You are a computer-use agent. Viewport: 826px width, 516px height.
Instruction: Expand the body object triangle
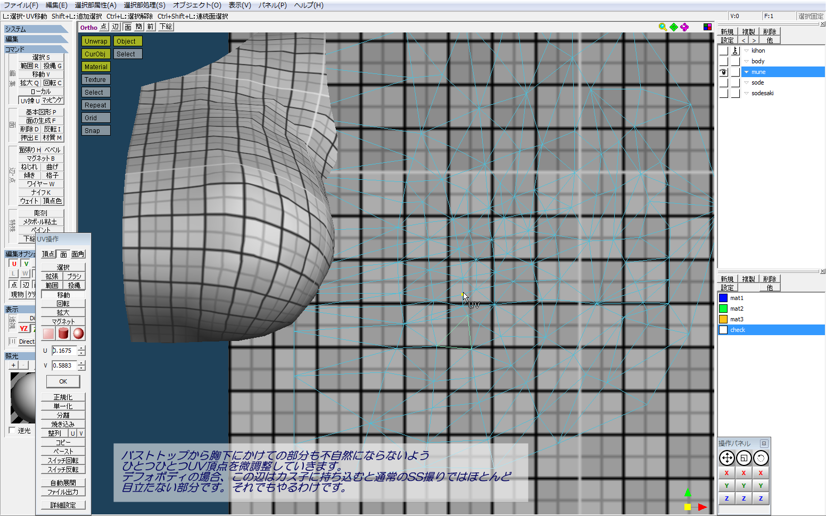746,61
